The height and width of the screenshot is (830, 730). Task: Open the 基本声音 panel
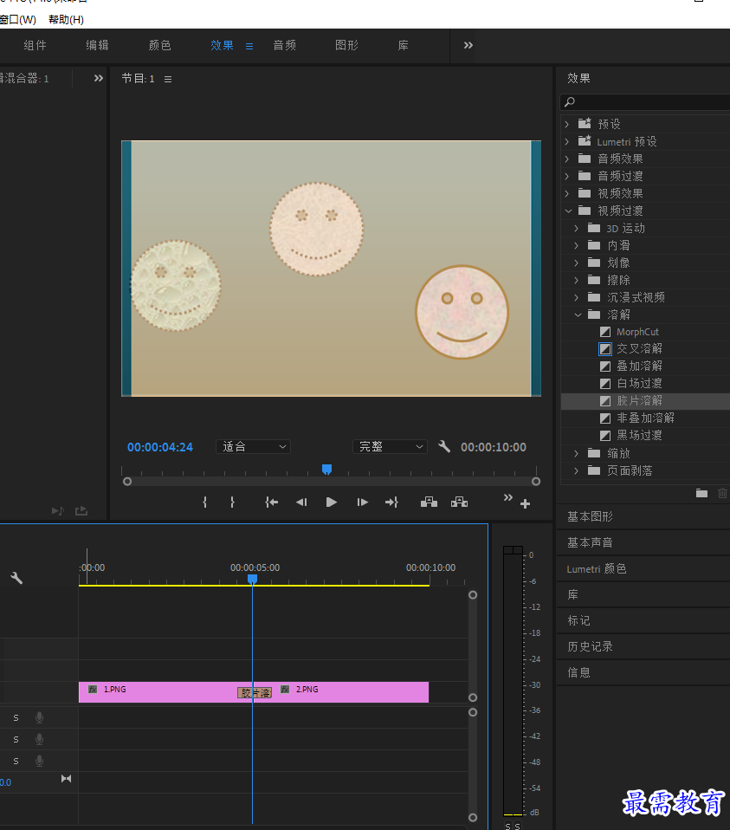590,542
